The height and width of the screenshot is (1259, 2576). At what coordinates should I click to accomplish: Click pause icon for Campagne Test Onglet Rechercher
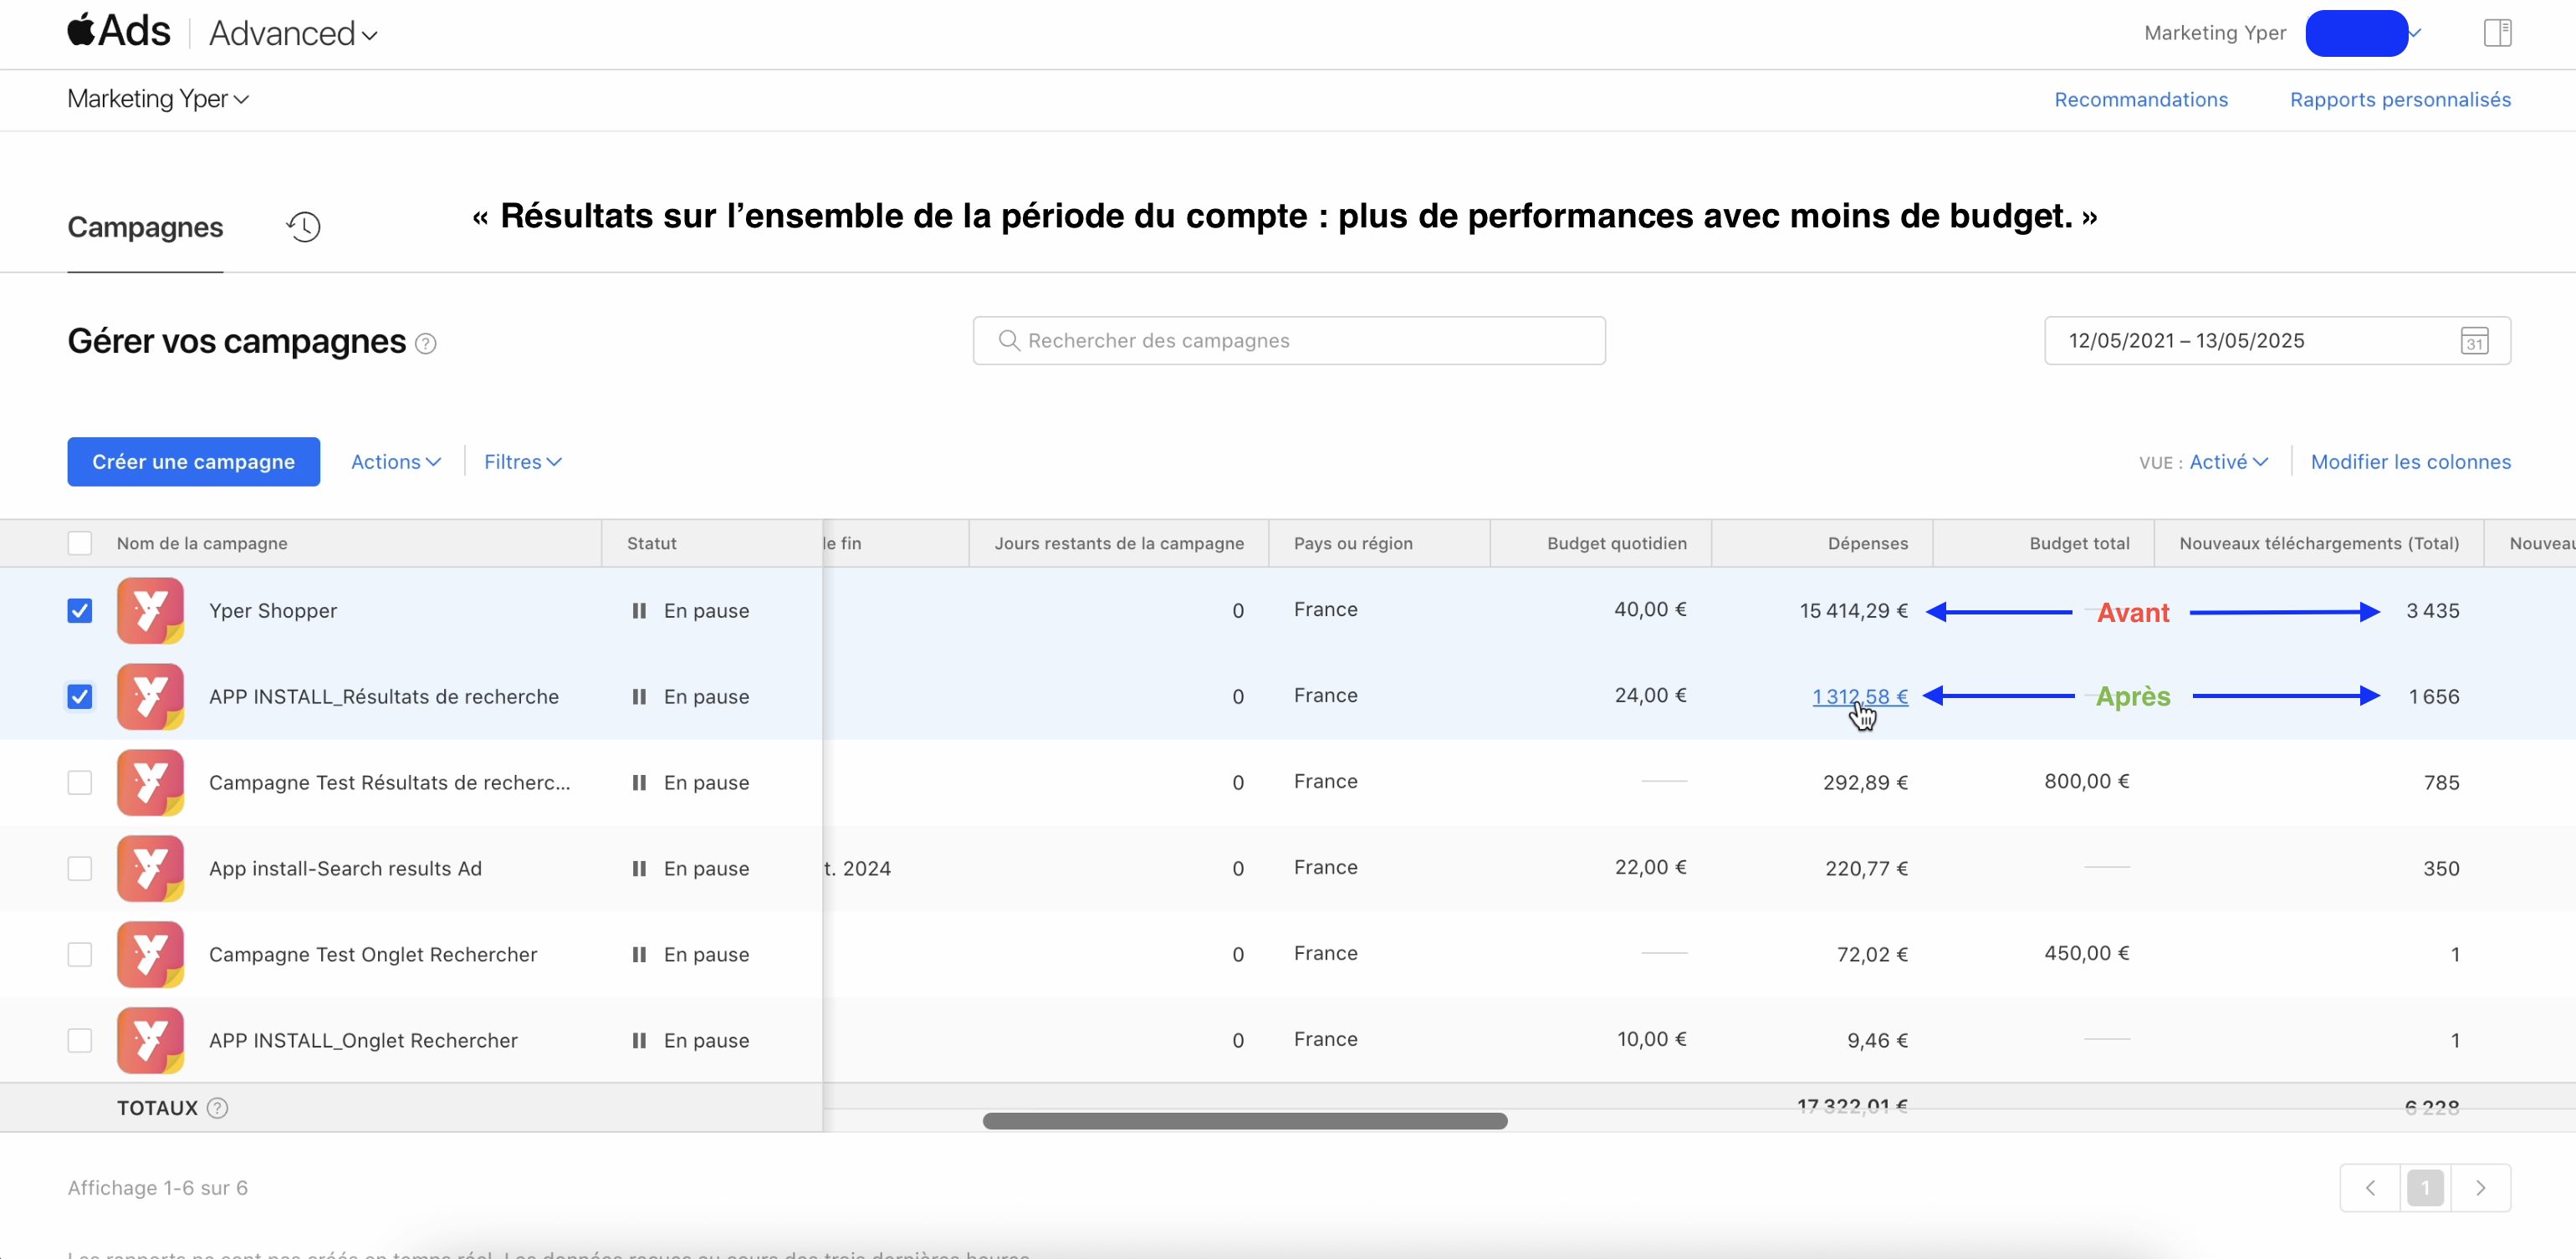tap(639, 954)
